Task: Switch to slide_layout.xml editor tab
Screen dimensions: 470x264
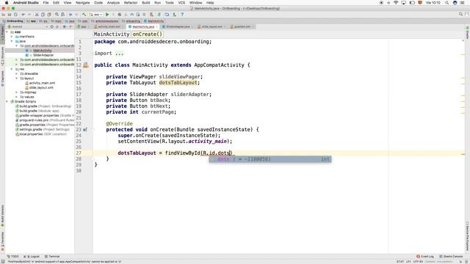Action: [x=211, y=26]
